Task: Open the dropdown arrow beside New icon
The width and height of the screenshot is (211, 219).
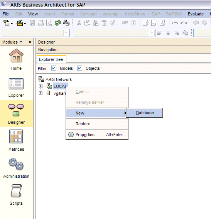Action: 12,23
